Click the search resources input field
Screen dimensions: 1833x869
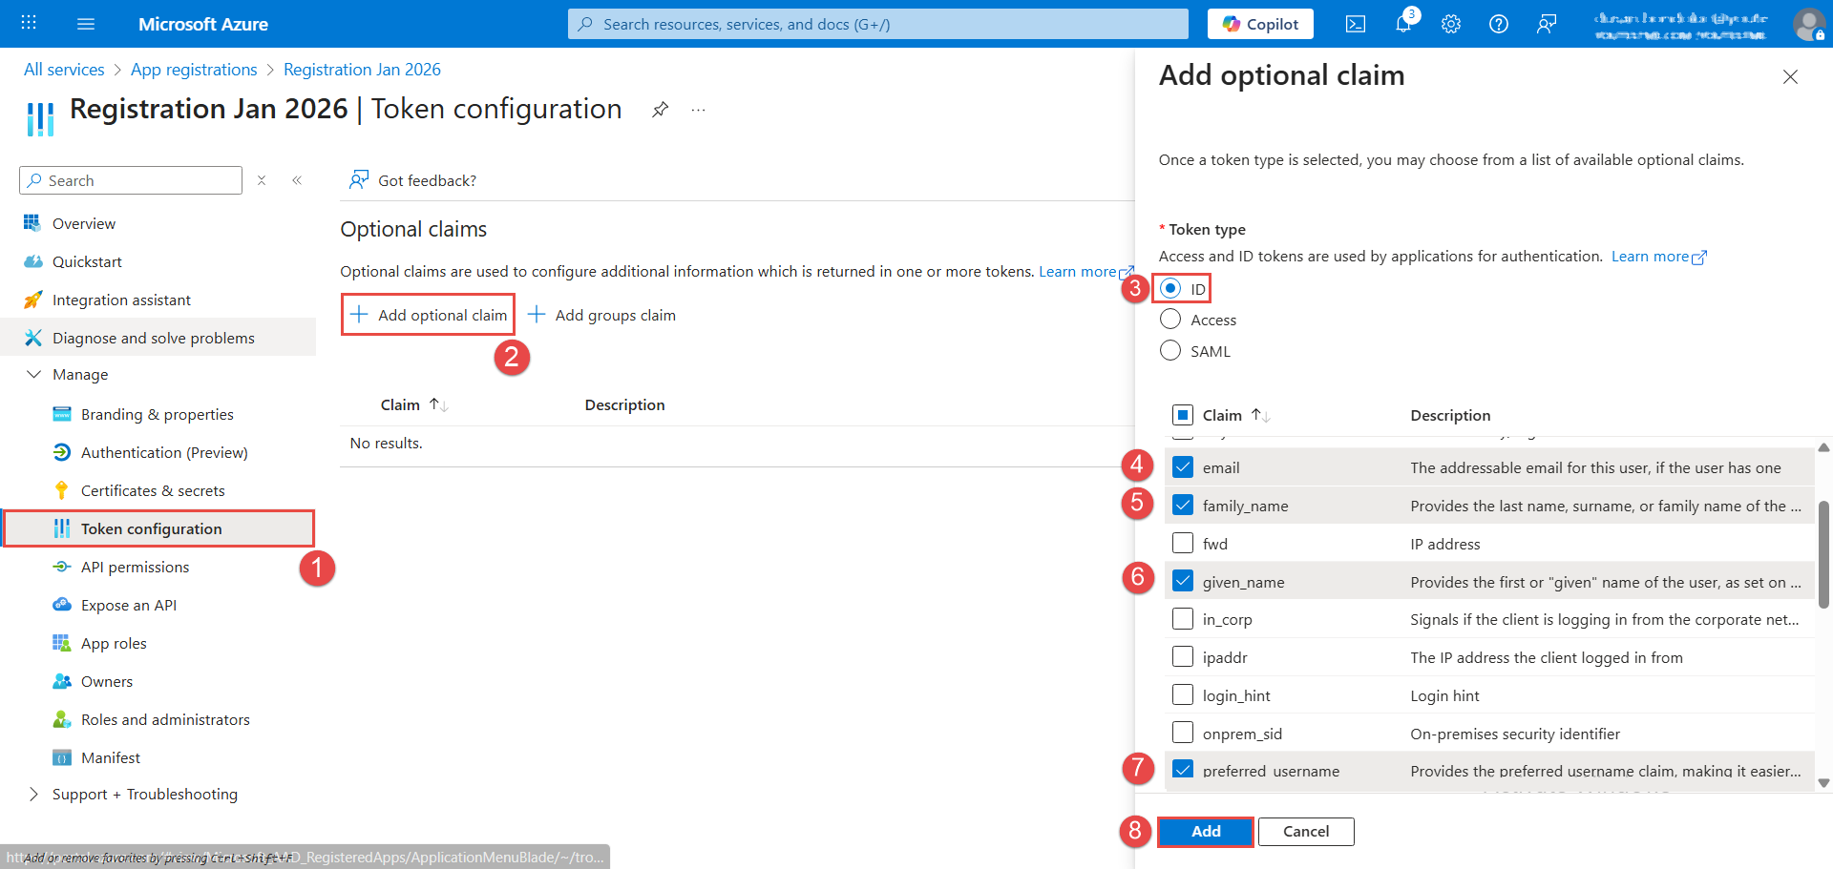(878, 24)
